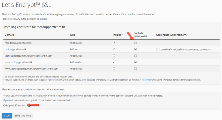The width and height of the screenshot is (222, 120).
Task: Select the http-01 validation method
Action: click(x=5, y=105)
